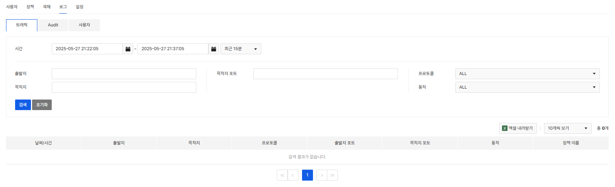Open the 로그 top menu
Screen dimensions: 615x187
pos(63,7)
